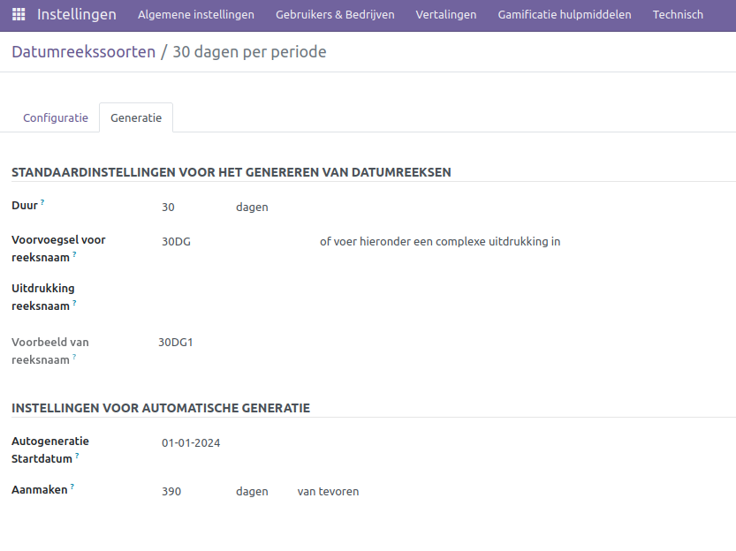Screen dimensions: 736x551
Task: Open help for Voorvoegsel voor reeksnaam
Action: [x=74, y=253]
